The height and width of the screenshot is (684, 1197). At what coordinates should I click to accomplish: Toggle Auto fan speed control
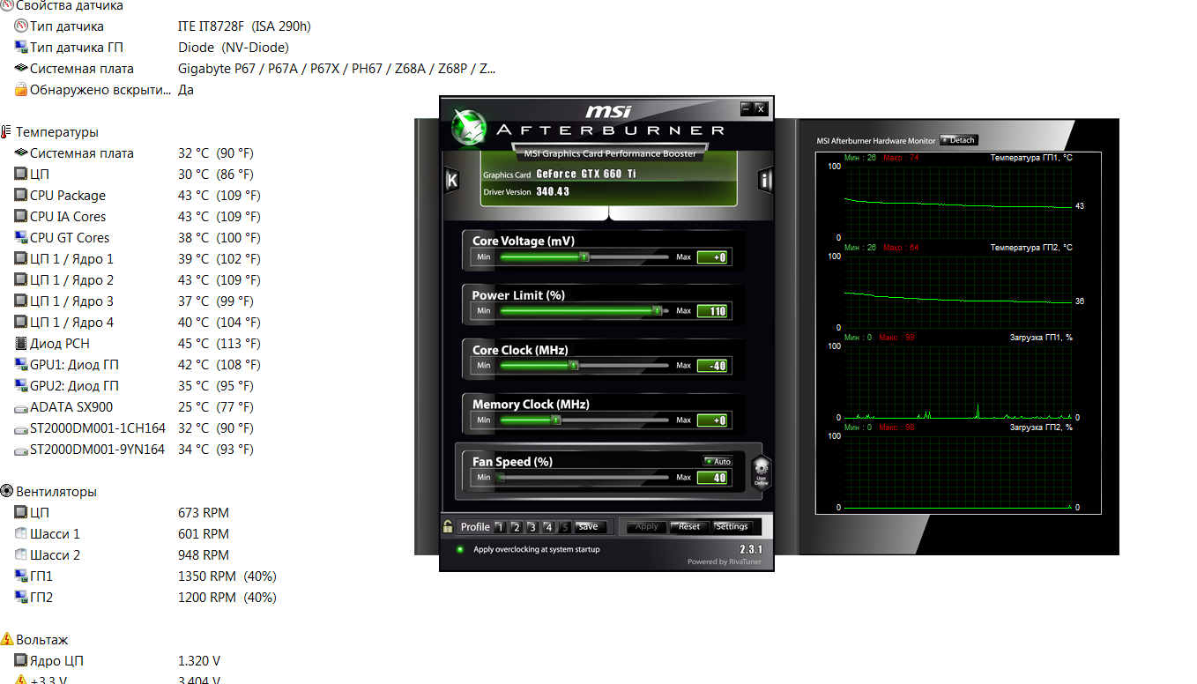pyautogui.click(x=717, y=461)
